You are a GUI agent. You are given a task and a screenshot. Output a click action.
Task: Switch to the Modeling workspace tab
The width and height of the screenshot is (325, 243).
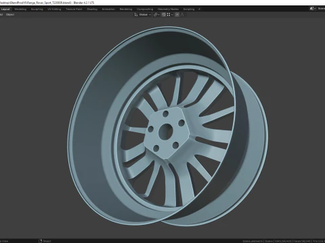pos(20,9)
